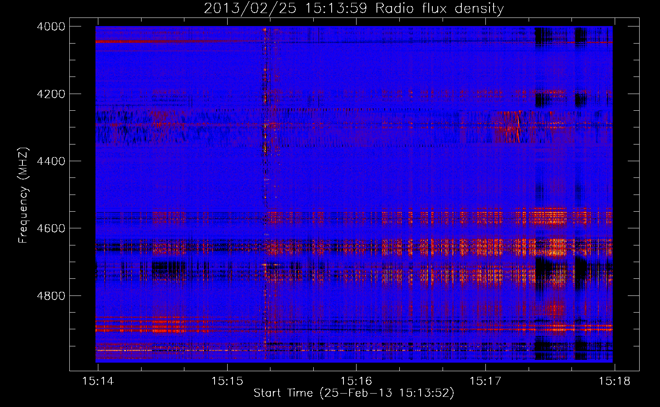660x407 pixels.
Task: Click the 15:14 time axis label
Action: coord(98,381)
